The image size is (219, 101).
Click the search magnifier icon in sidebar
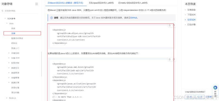point(2,11)
